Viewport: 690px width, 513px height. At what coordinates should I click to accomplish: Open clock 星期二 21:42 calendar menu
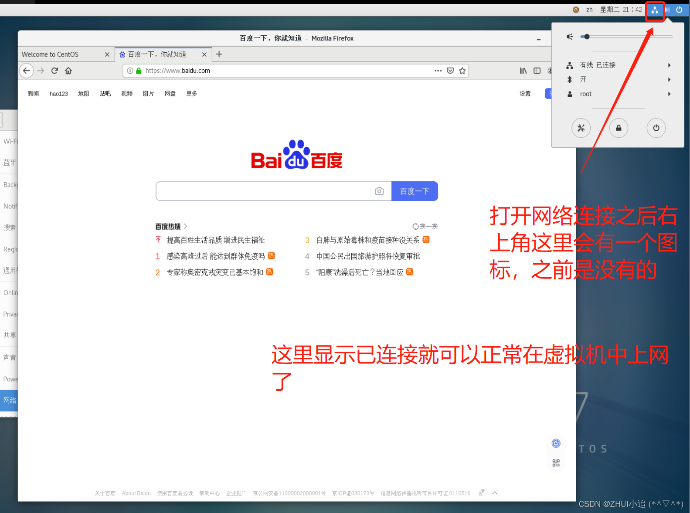tap(621, 10)
